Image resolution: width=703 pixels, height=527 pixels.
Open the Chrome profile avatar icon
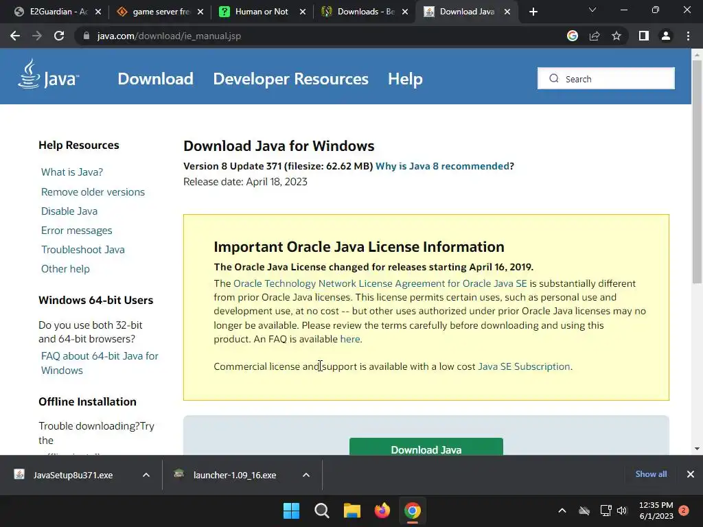click(666, 36)
